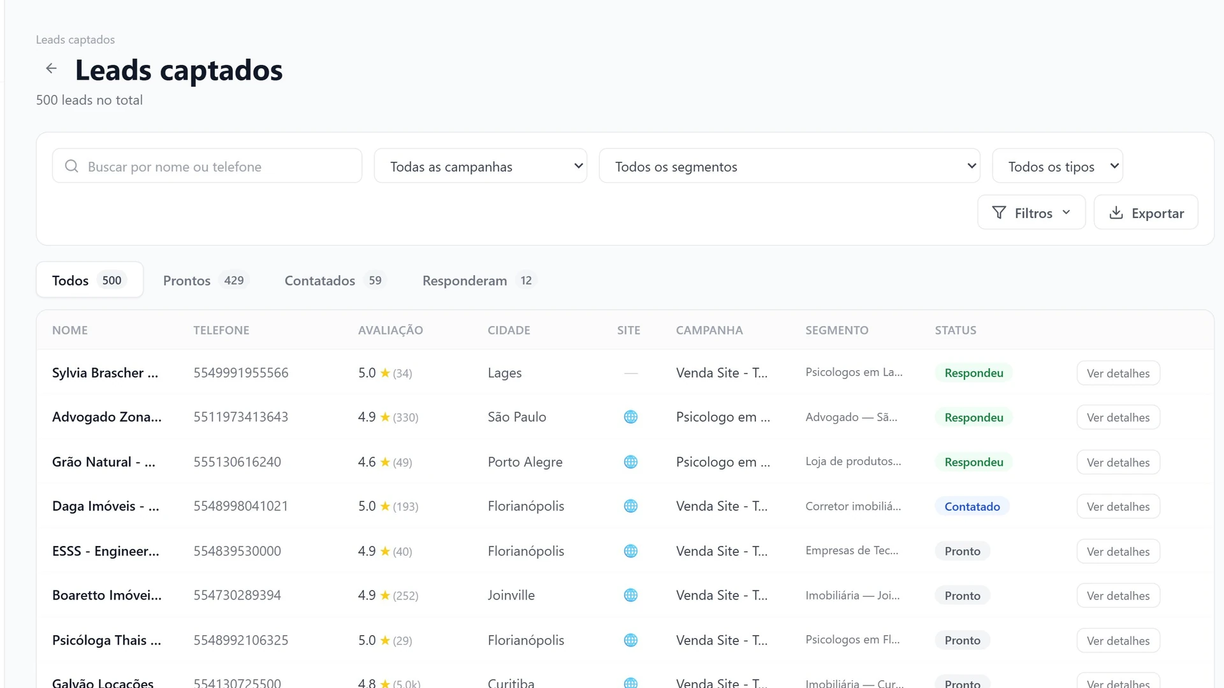Screen dimensions: 1224x688
Task: Click the SEGMENTO column header
Action: coord(836,330)
